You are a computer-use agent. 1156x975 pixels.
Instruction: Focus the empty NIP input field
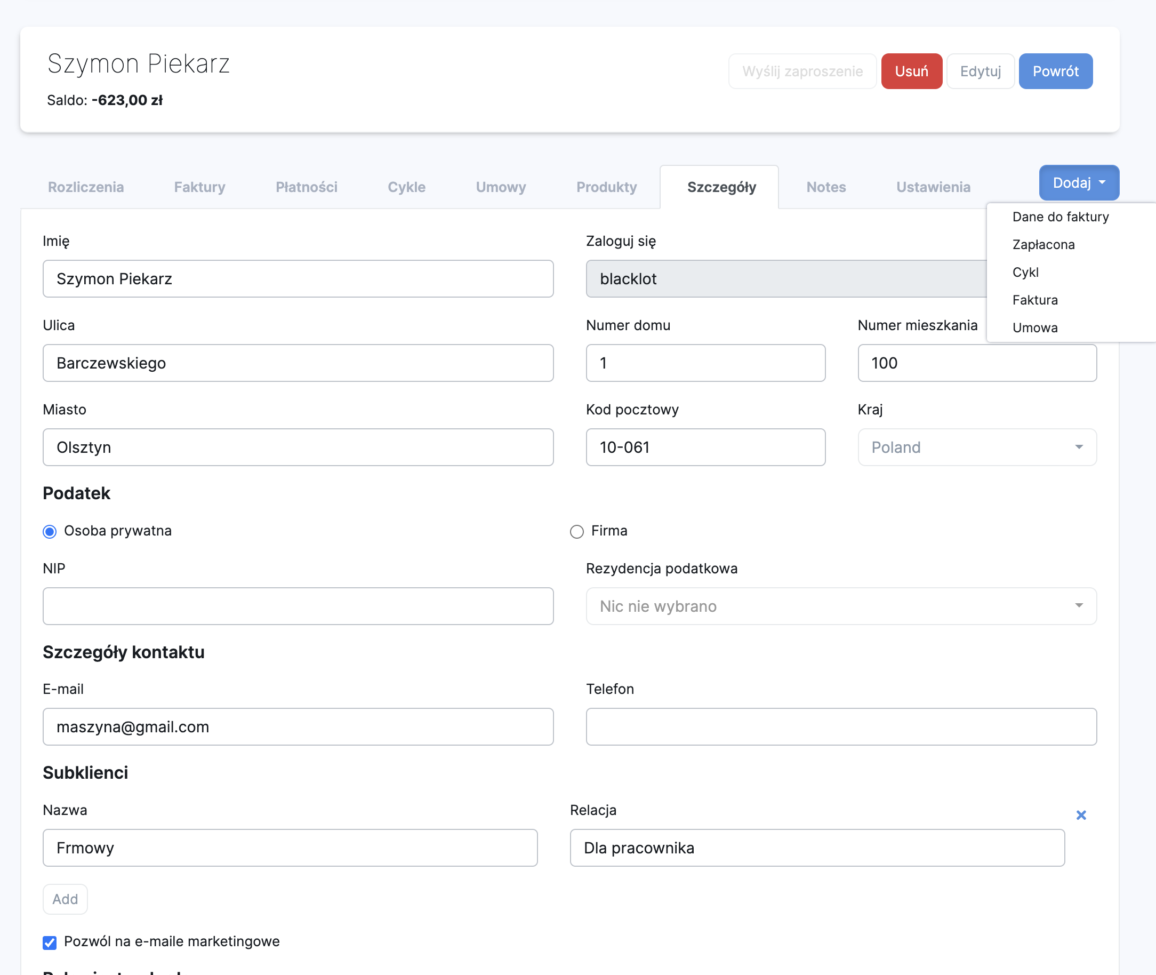(x=298, y=606)
